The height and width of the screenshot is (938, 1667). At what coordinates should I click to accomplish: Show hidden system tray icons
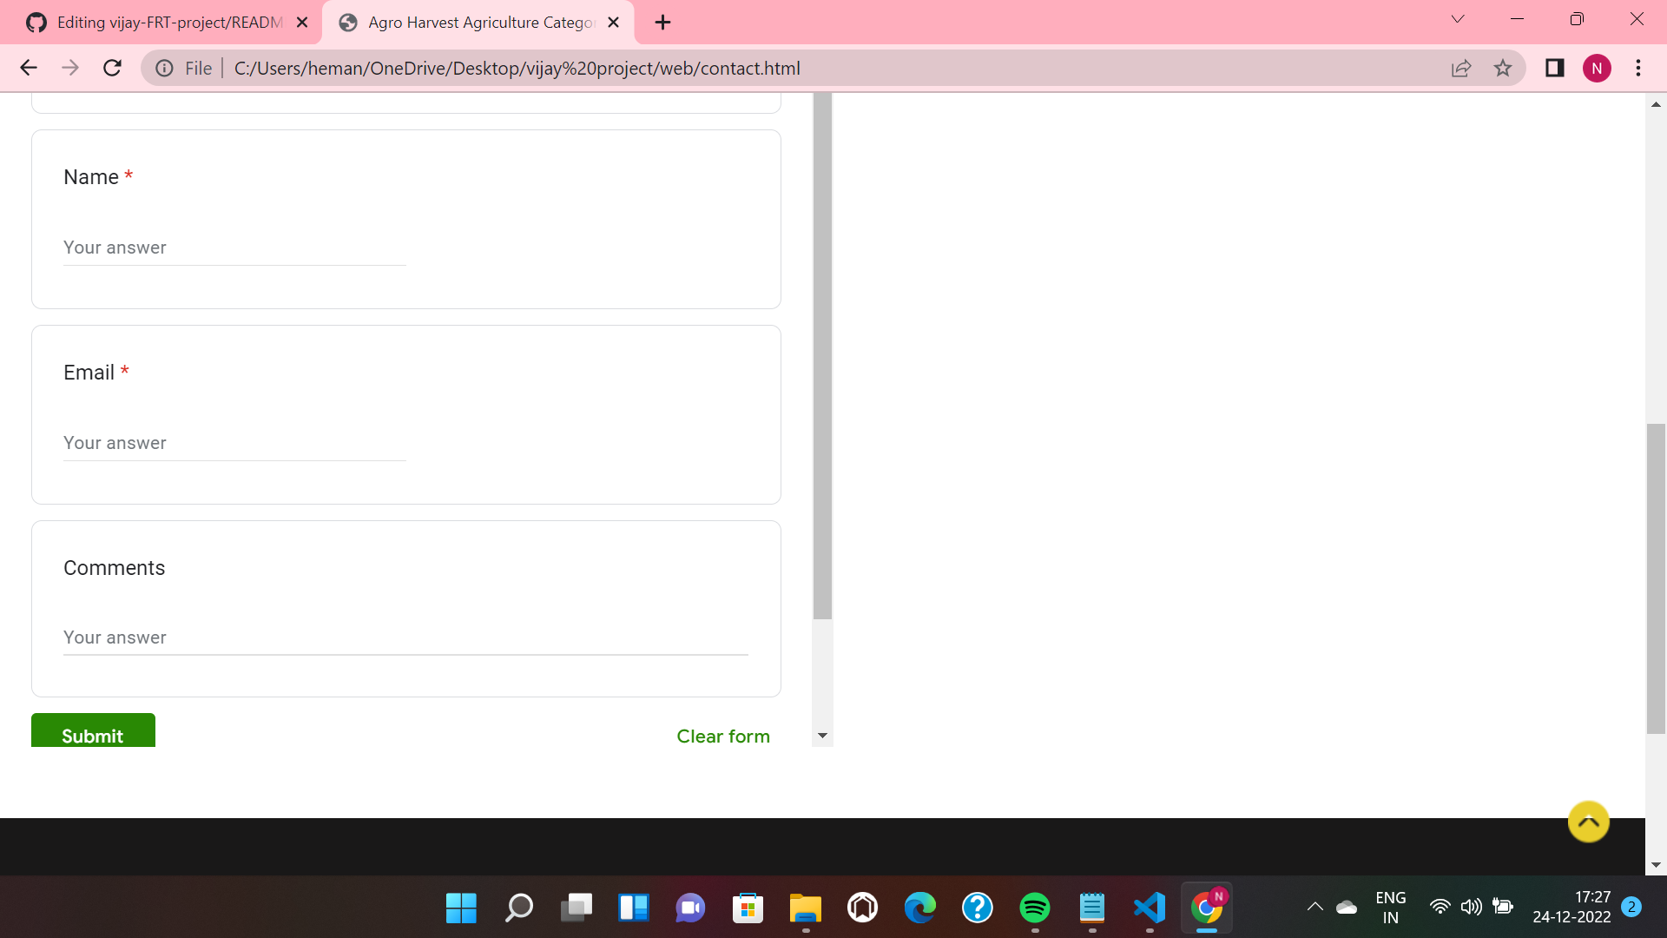point(1315,908)
